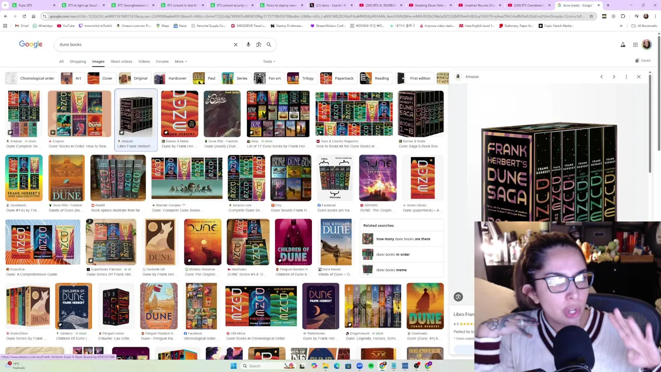Viewport: 661px width, 372px height.
Task: Open WhatsApp bookmark
Action: point(42,26)
